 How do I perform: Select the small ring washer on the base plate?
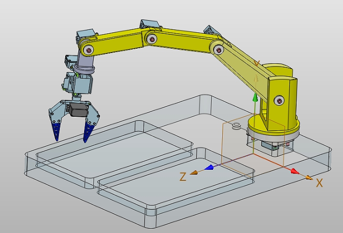coord(236,126)
